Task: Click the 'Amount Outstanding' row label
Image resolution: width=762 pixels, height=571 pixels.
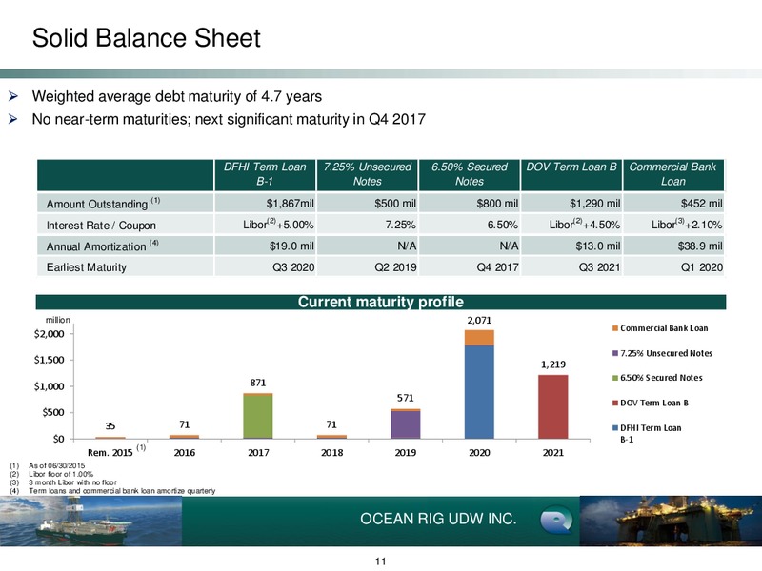Action: (x=103, y=204)
